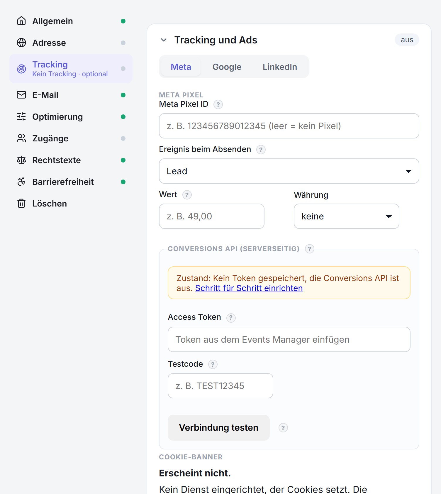
Task: Click the users icon beside Zugänge
Action: pyautogui.click(x=21, y=138)
